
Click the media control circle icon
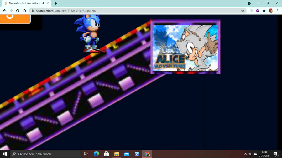tap(249, 3)
